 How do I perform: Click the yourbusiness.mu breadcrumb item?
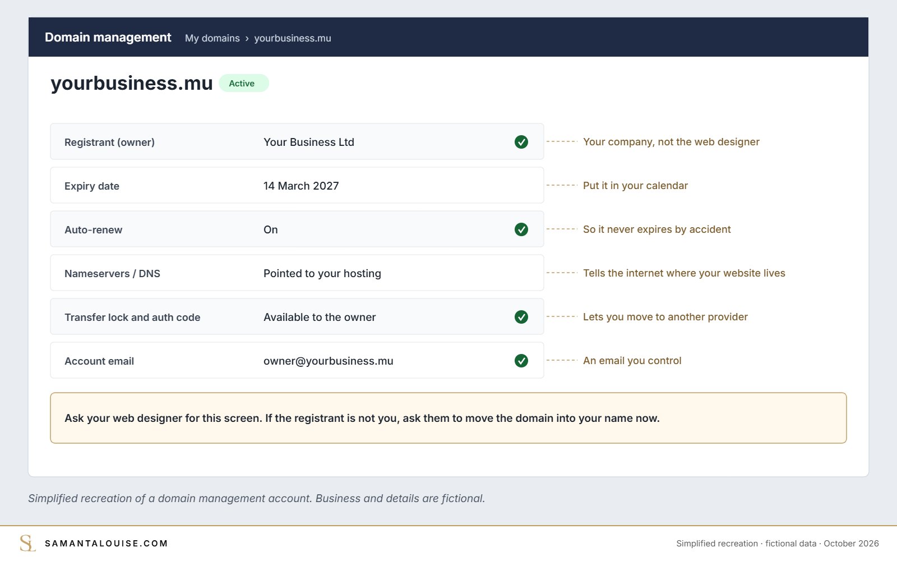click(x=293, y=38)
